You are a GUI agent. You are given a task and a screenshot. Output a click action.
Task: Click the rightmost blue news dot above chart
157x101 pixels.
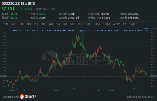(x=147, y=30)
